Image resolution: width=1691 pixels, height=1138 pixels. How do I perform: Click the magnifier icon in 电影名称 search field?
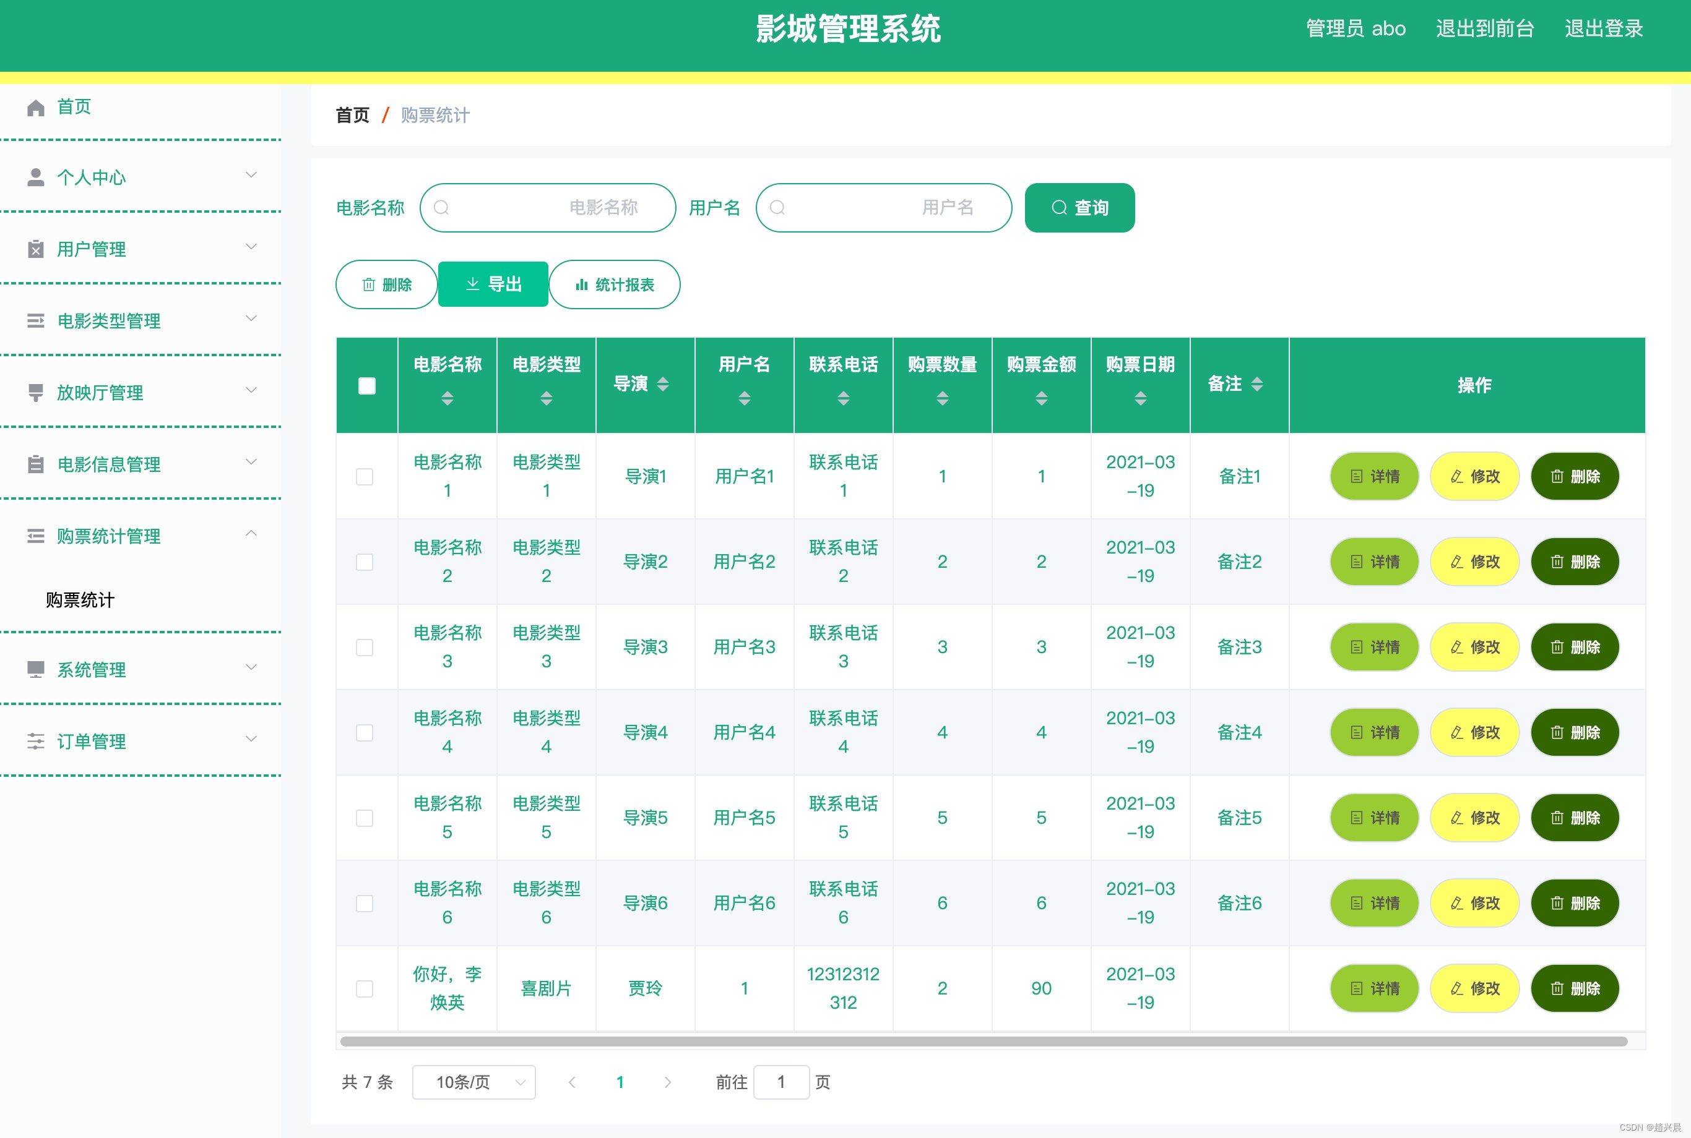coord(442,208)
